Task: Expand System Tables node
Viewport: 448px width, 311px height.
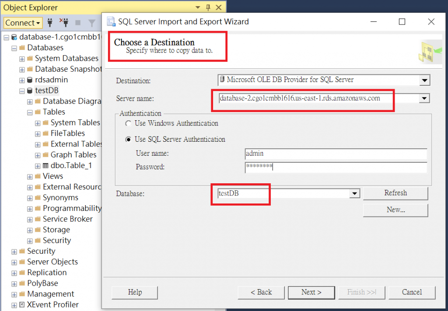Action: click(38, 123)
